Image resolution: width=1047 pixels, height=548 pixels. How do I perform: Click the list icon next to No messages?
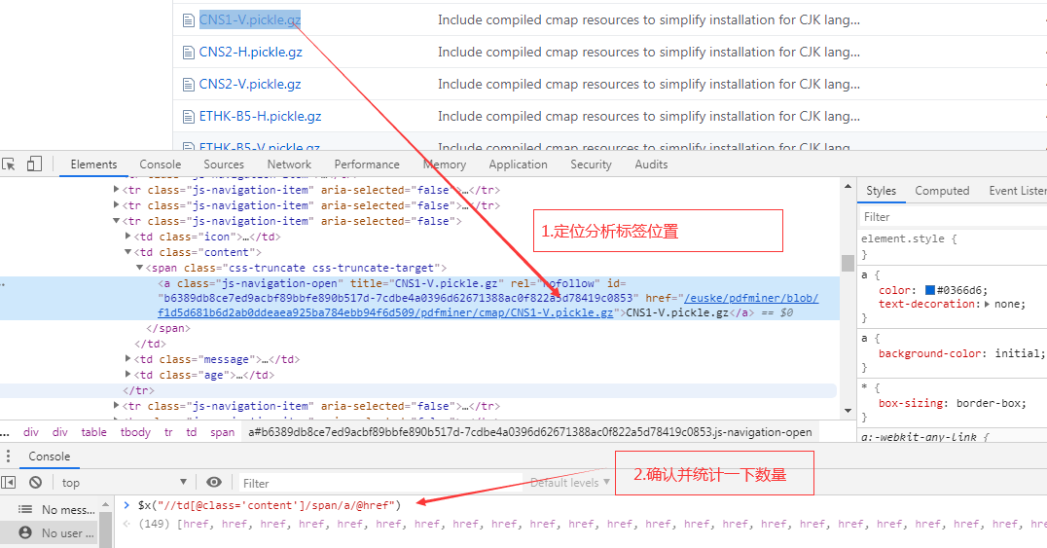point(25,509)
